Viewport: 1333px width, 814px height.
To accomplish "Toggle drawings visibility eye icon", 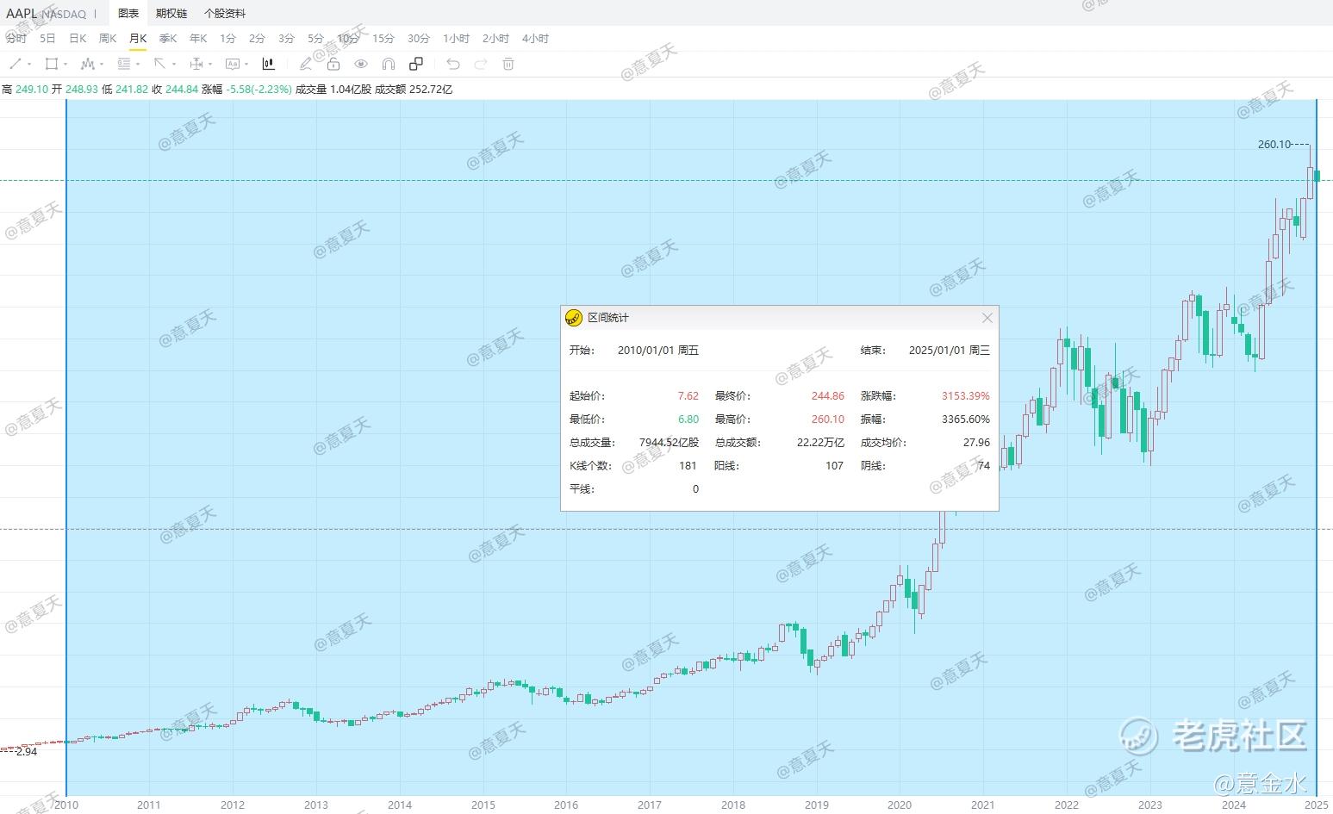I will tap(361, 64).
